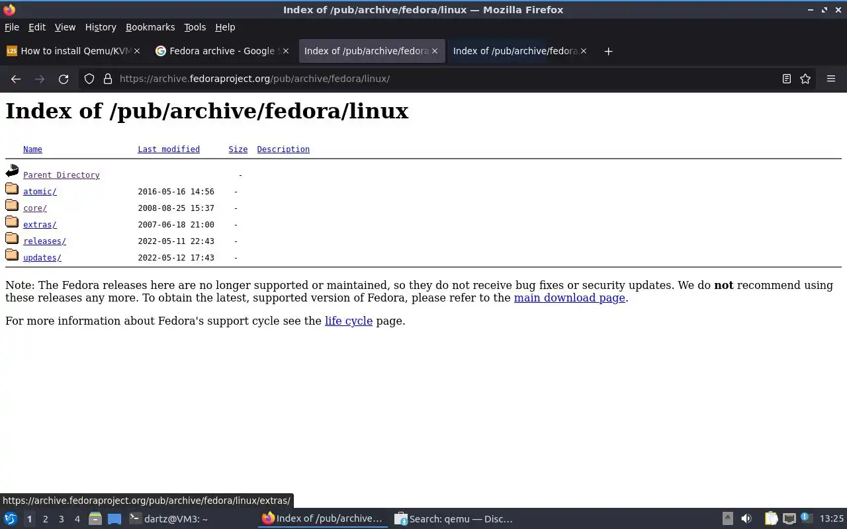847x529 pixels.
Task: Click the 13:25 clock in system tray
Action: click(x=832, y=519)
